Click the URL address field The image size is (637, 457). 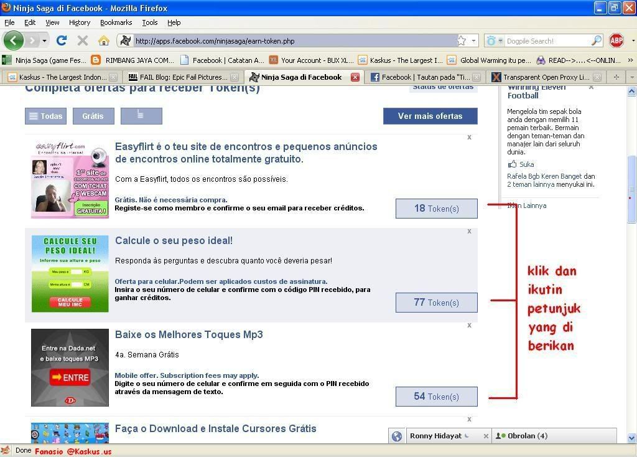[294, 41]
